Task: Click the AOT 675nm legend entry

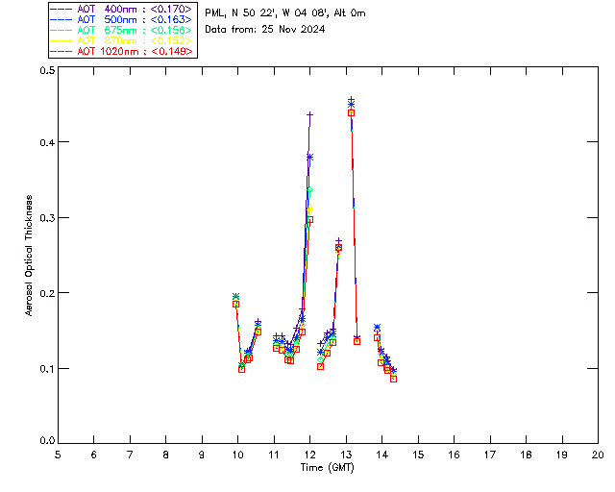Action: pyautogui.click(x=121, y=30)
